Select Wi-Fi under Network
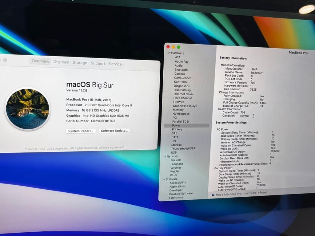 tap(173, 175)
